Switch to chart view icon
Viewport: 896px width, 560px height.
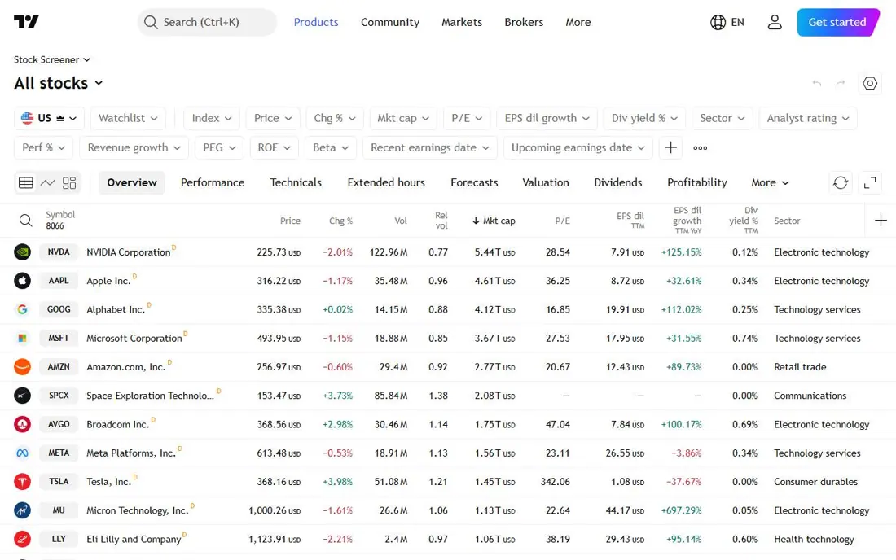tap(47, 182)
